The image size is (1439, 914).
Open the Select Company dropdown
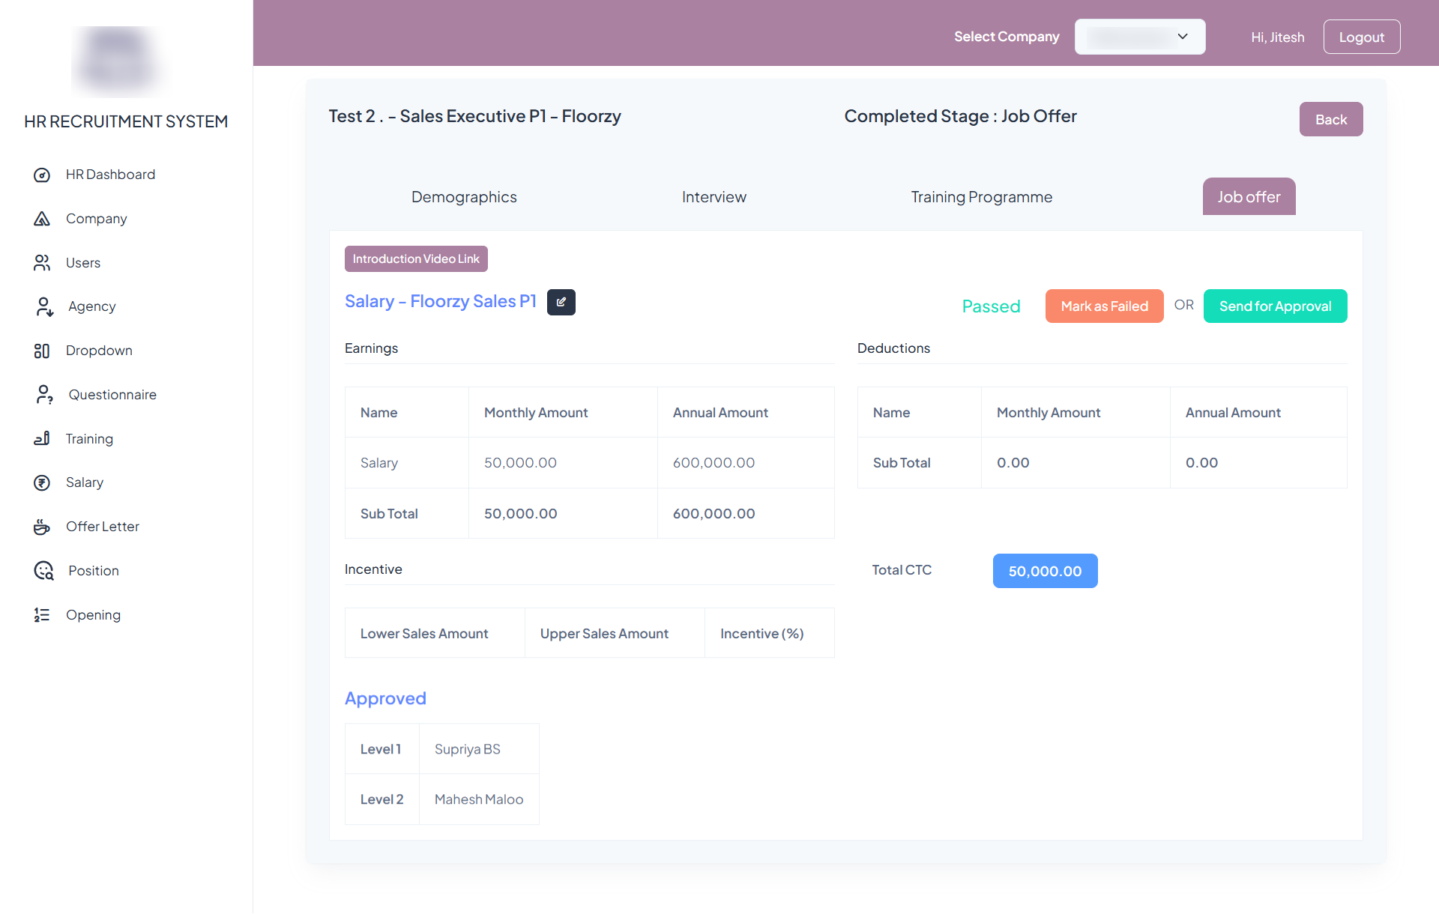[1140, 37]
